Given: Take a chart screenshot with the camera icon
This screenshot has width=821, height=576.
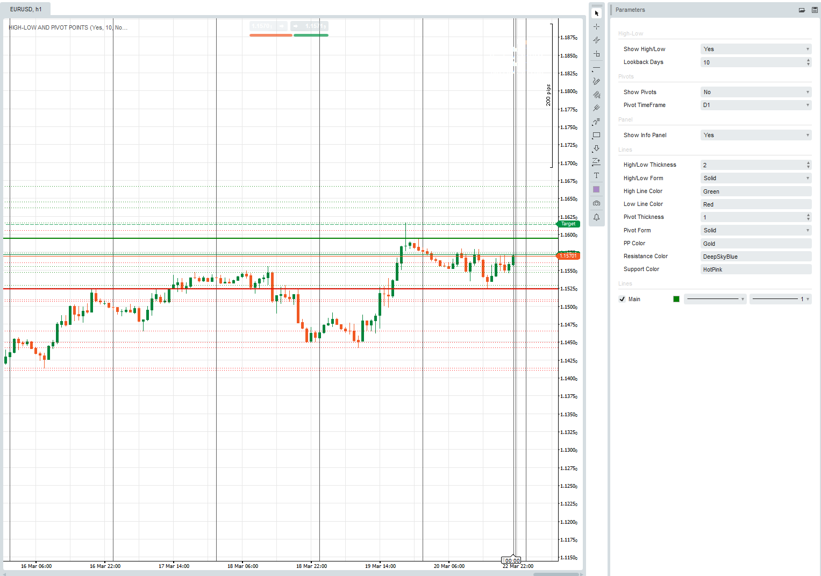Looking at the screenshot, I should [596, 203].
